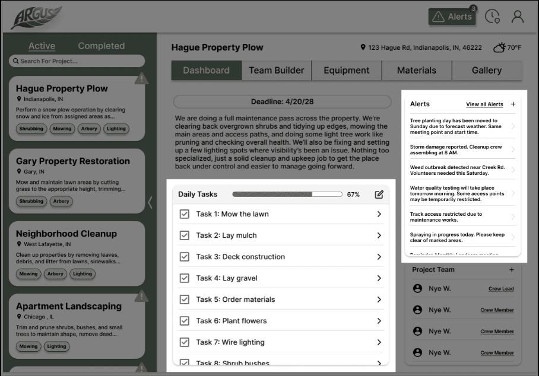Click the Daily Tasks progress bar

(287, 195)
